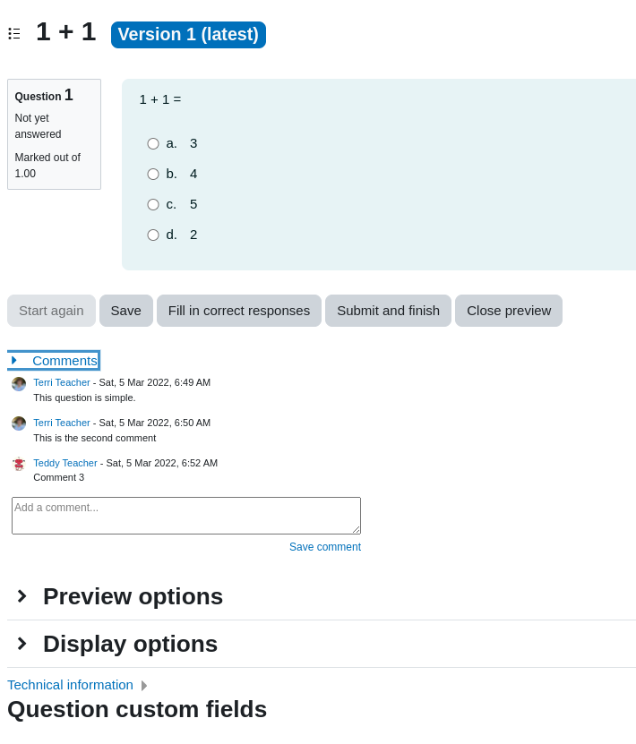Close the question preview
Screen dimensions: 636x744
509,311
